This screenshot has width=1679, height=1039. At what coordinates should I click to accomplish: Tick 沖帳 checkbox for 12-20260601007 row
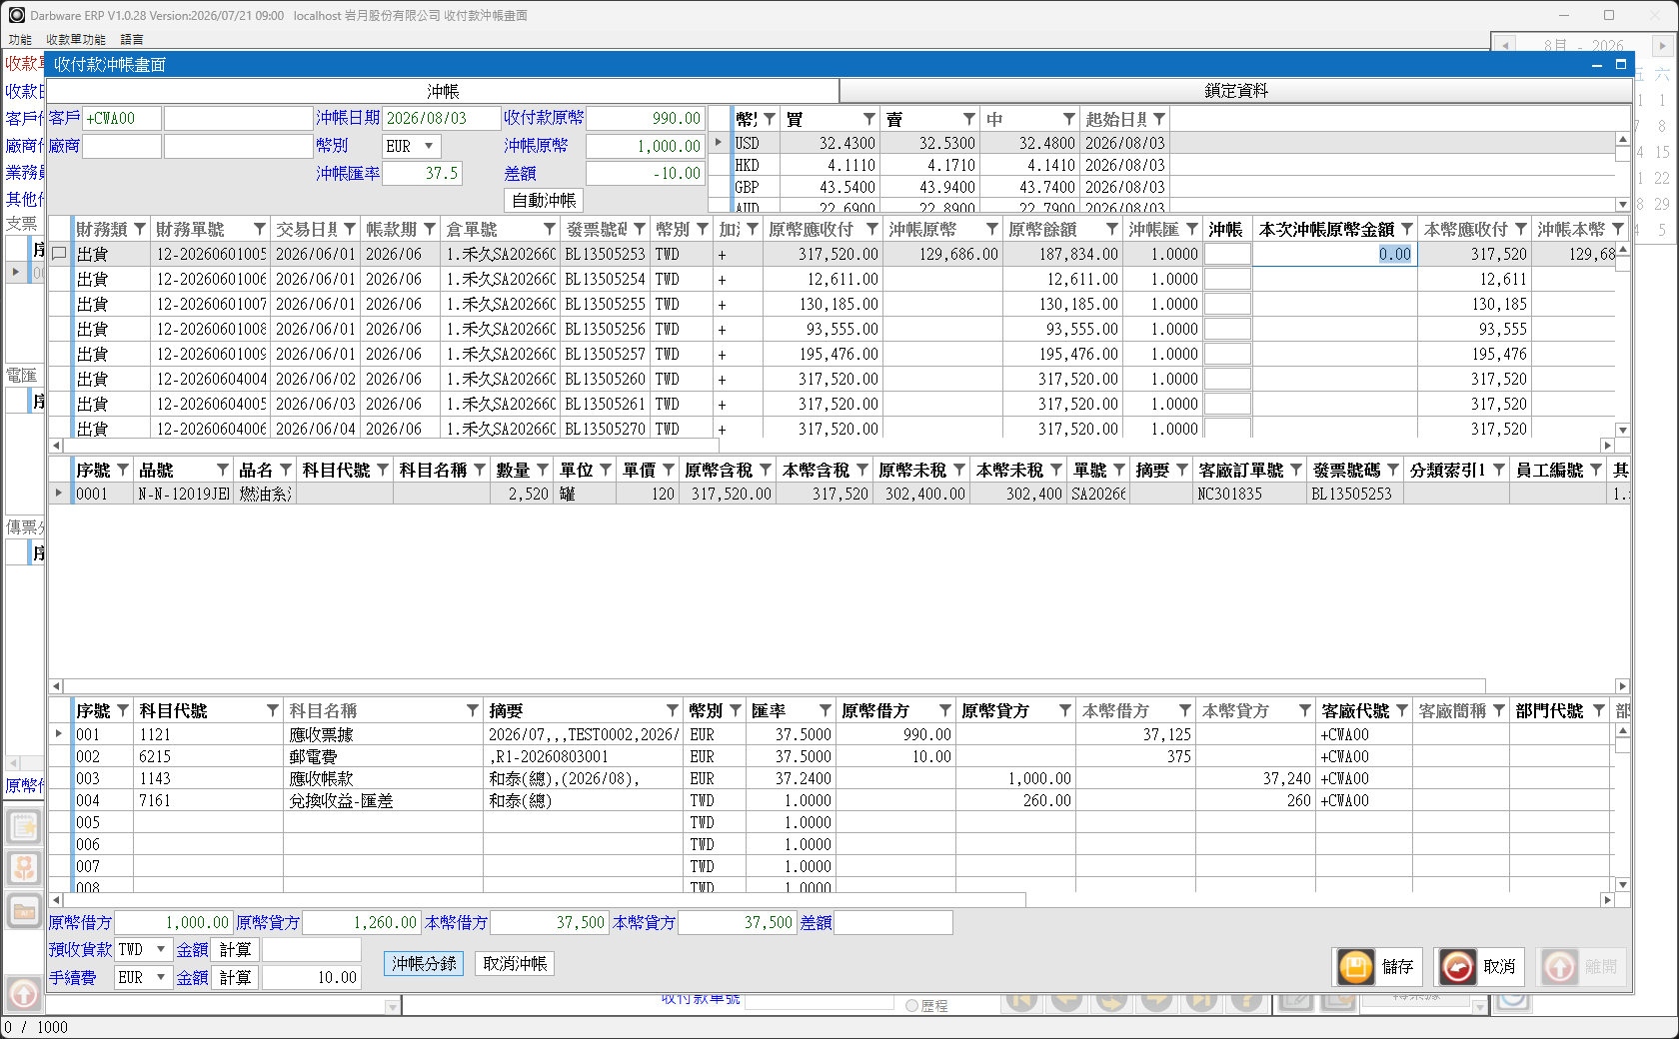click(1227, 304)
